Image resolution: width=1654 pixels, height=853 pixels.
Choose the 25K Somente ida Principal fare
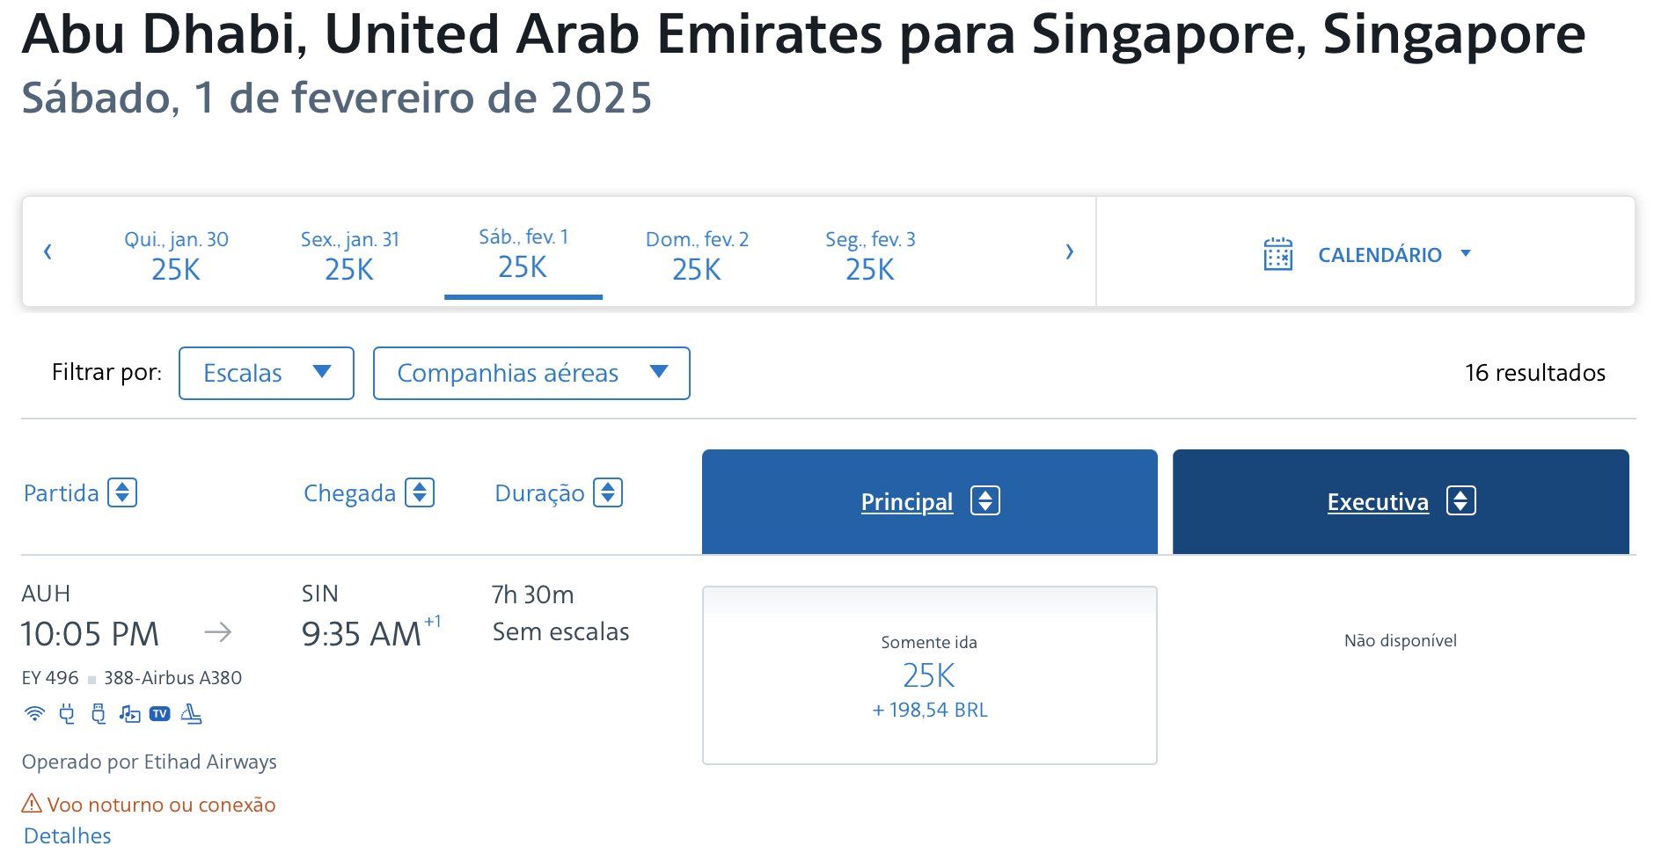(929, 675)
